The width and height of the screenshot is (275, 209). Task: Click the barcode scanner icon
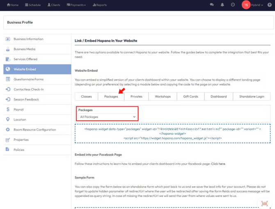pyautogui.click(x=264, y=203)
